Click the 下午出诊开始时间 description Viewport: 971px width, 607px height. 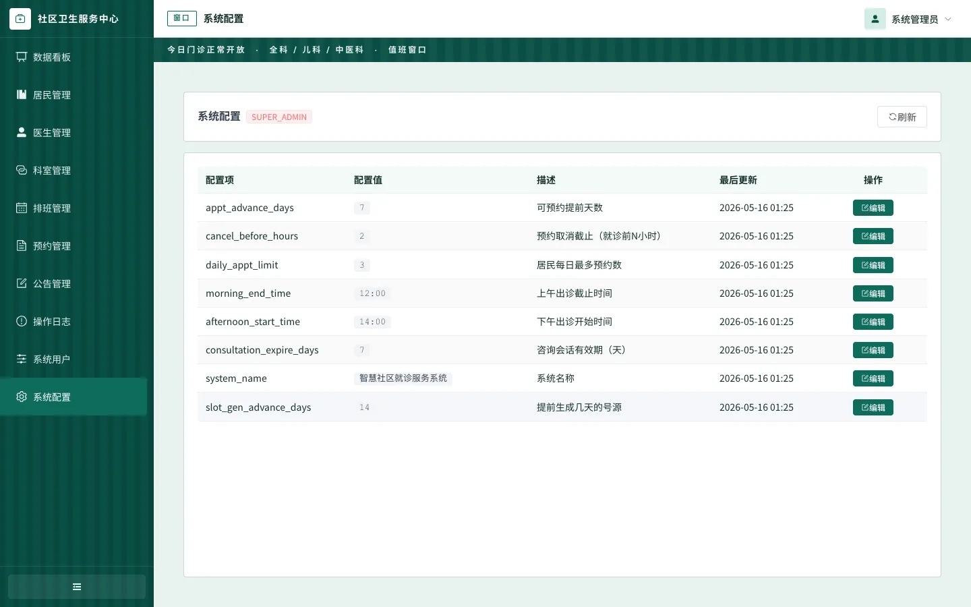[x=575, y=322]
